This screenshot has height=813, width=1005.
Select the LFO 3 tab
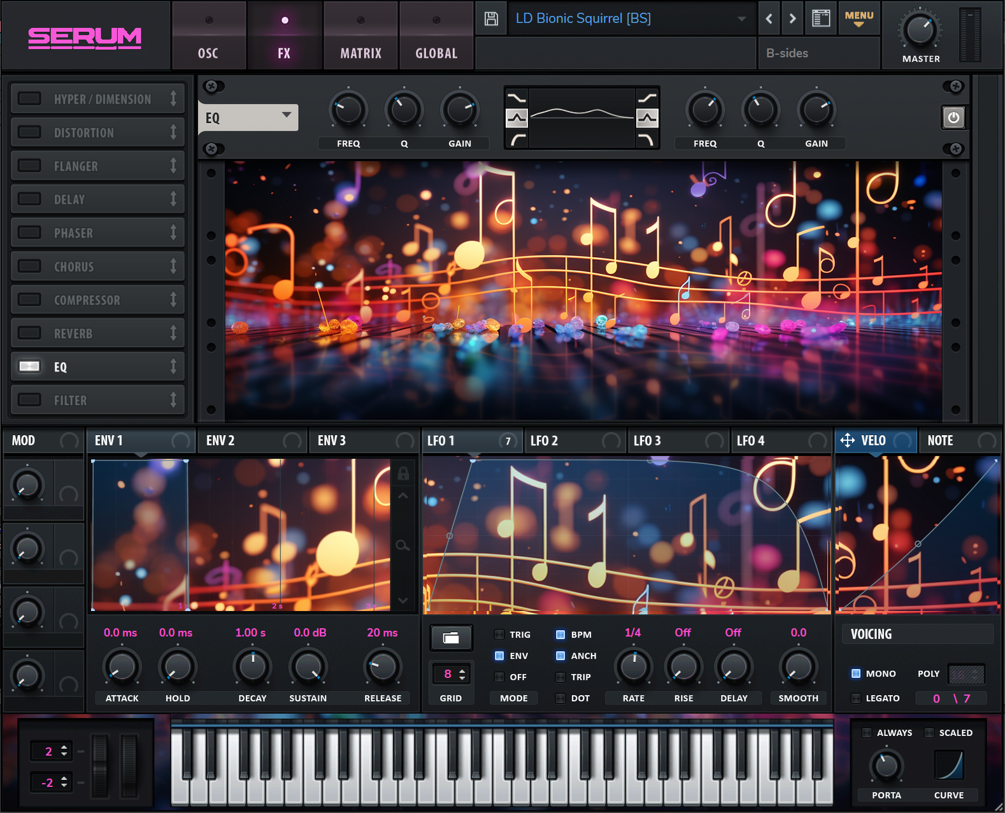[x=678, y=441]
